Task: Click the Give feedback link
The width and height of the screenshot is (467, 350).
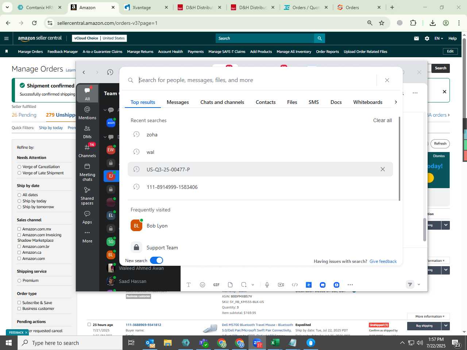Action: point(383,261)
